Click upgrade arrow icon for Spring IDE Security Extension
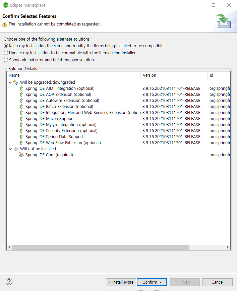The width and height of the screenshot is (237, 291). click(21, 131)
